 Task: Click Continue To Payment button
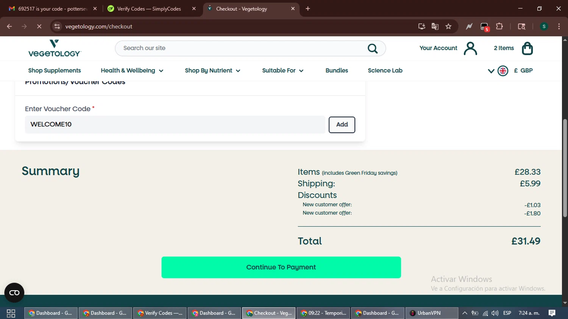point(281,268)
